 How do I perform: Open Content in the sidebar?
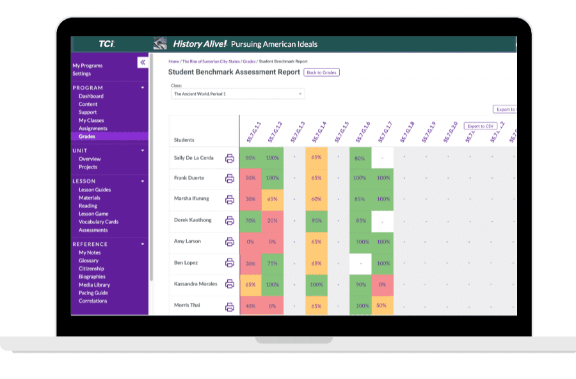[x=88, y=104]
